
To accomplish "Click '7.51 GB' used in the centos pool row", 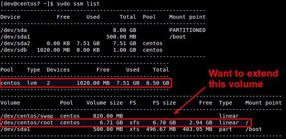I will point(128,83).
